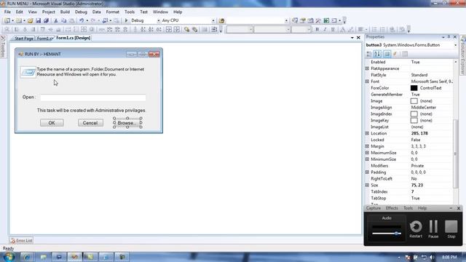Click the Find in Files icon
Viewport: 466px width, 262px height.
click(x=221, y=20)
